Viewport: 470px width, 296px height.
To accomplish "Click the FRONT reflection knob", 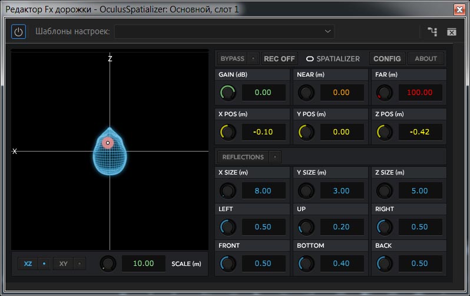I will click(228, 264).
